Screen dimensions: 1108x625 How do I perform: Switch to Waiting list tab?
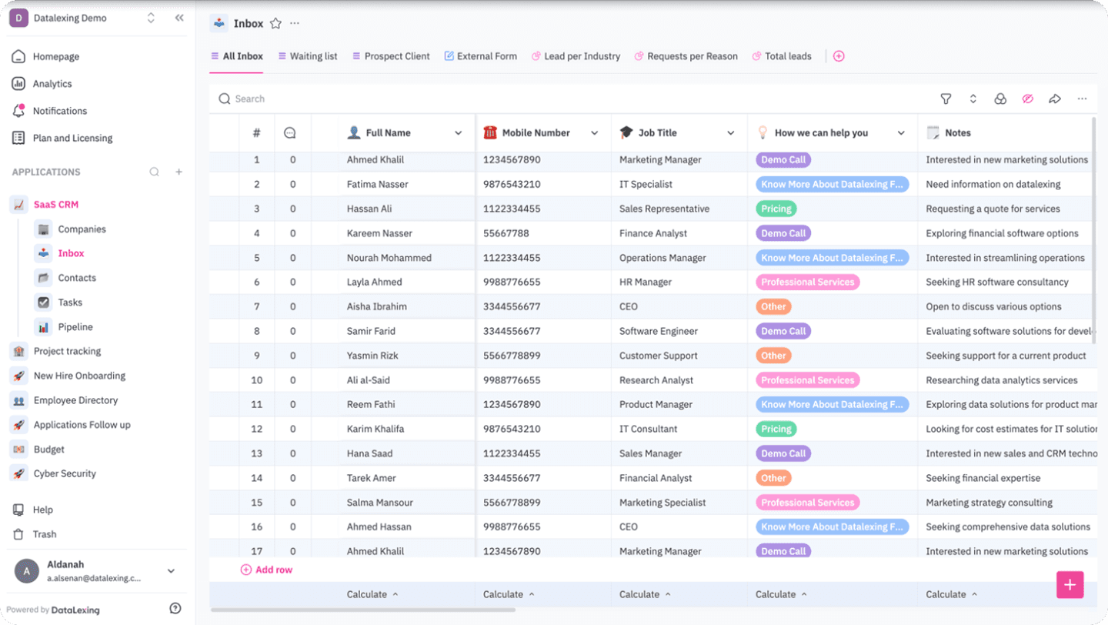point(308,56)
